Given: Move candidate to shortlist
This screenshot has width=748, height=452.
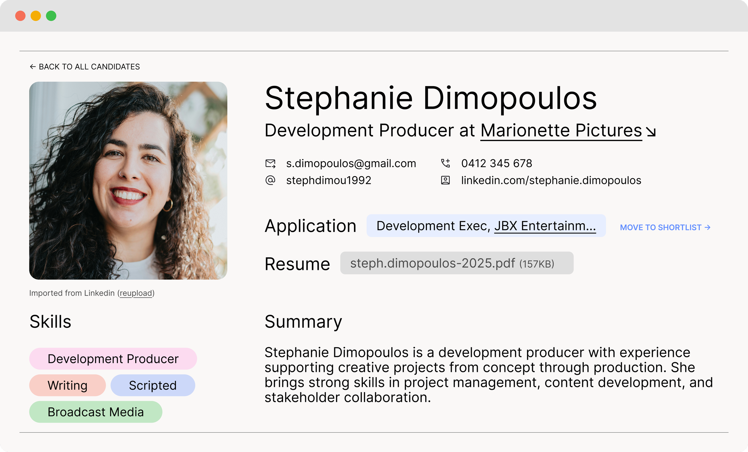Looking at the screenshot, I should (x=665, y=227).
